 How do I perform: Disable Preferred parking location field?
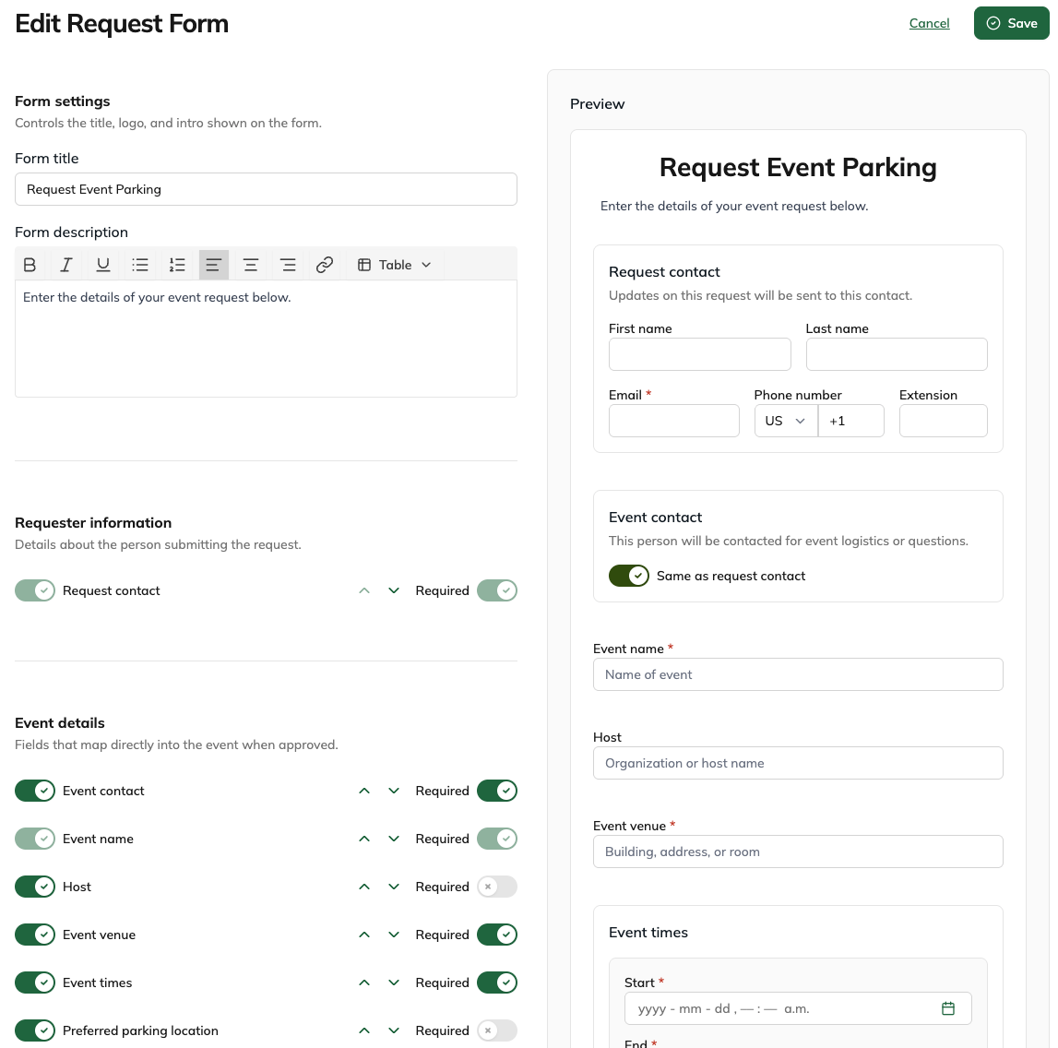pos(35,1030)
